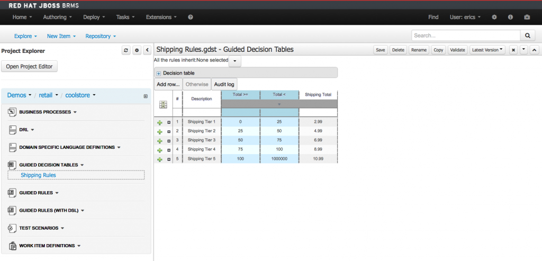Open the User: erics menu
The image size is (542, 261).
(465, 17)
